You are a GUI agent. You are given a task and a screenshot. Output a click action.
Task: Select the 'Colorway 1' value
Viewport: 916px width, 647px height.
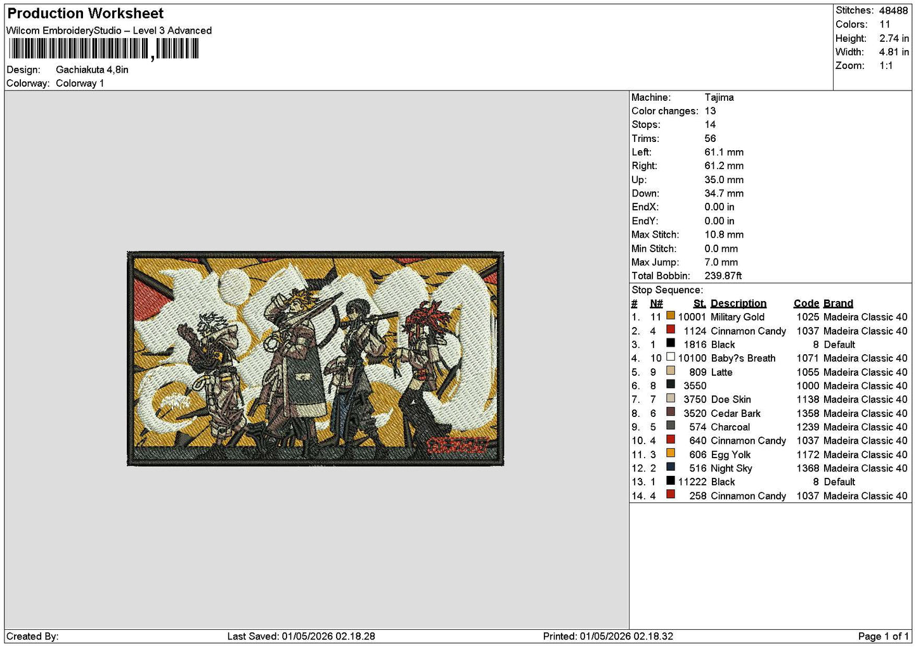click(x=80, y=84)
